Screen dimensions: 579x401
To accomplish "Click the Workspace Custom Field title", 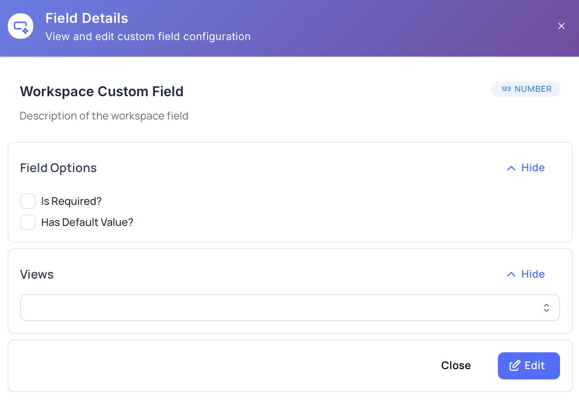I will [101, 91].
